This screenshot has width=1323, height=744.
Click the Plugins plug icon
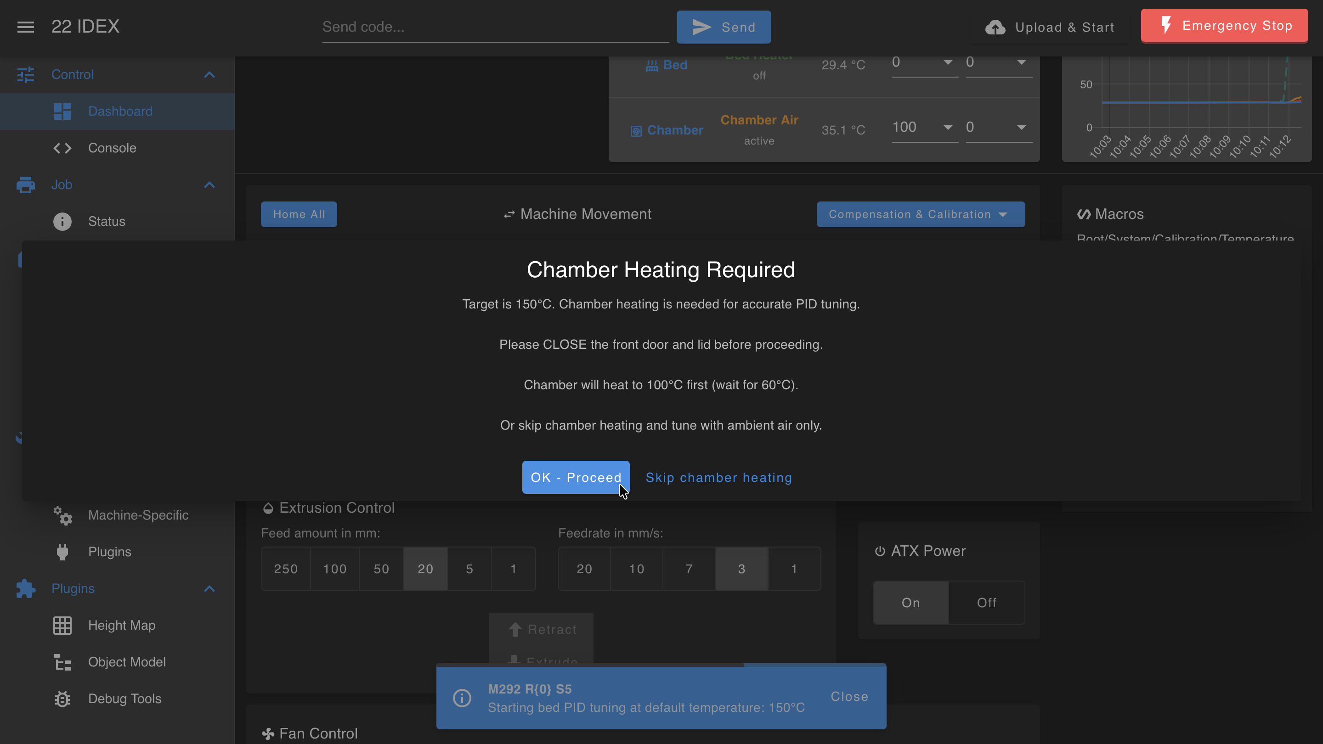62,552
